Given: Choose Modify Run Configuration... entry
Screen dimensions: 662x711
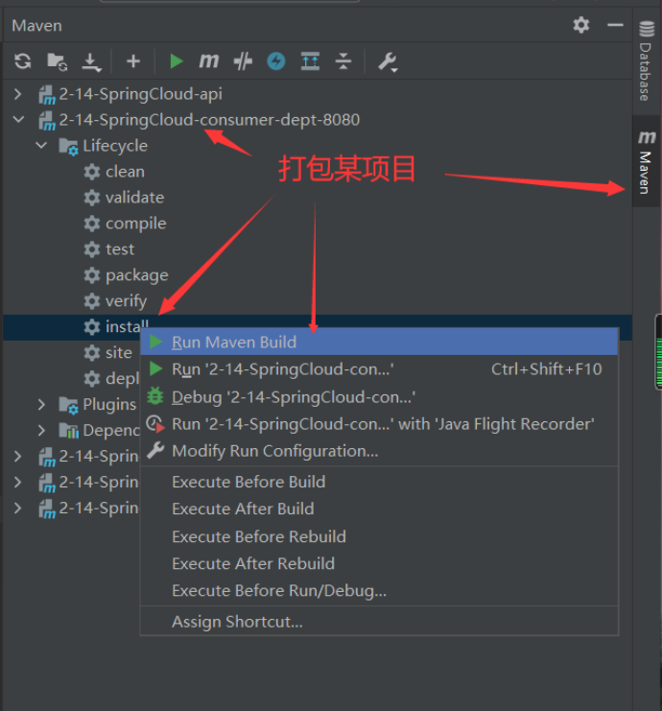Looking at the screenshot, I should 379,451.
